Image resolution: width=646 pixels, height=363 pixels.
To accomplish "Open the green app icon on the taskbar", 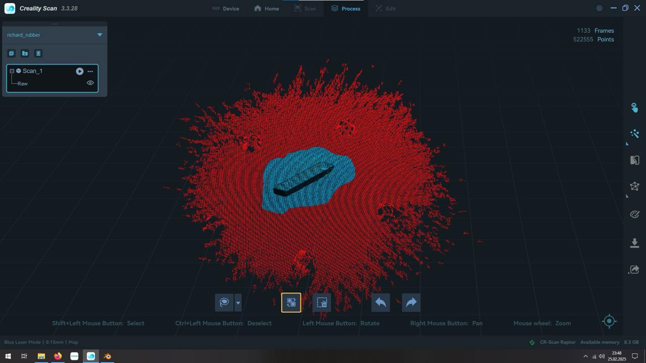I will pyautogui.click(x=74, y=356).
